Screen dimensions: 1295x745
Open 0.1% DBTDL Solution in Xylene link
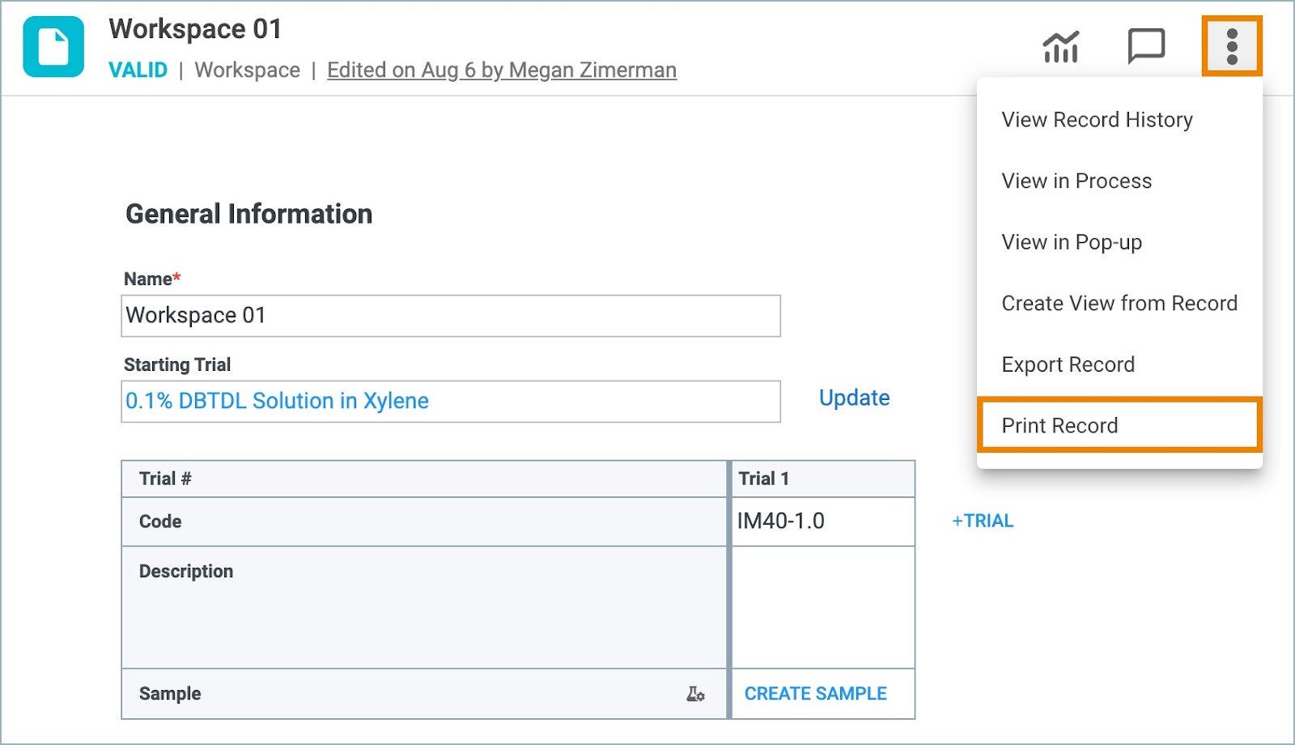point(277,401)
